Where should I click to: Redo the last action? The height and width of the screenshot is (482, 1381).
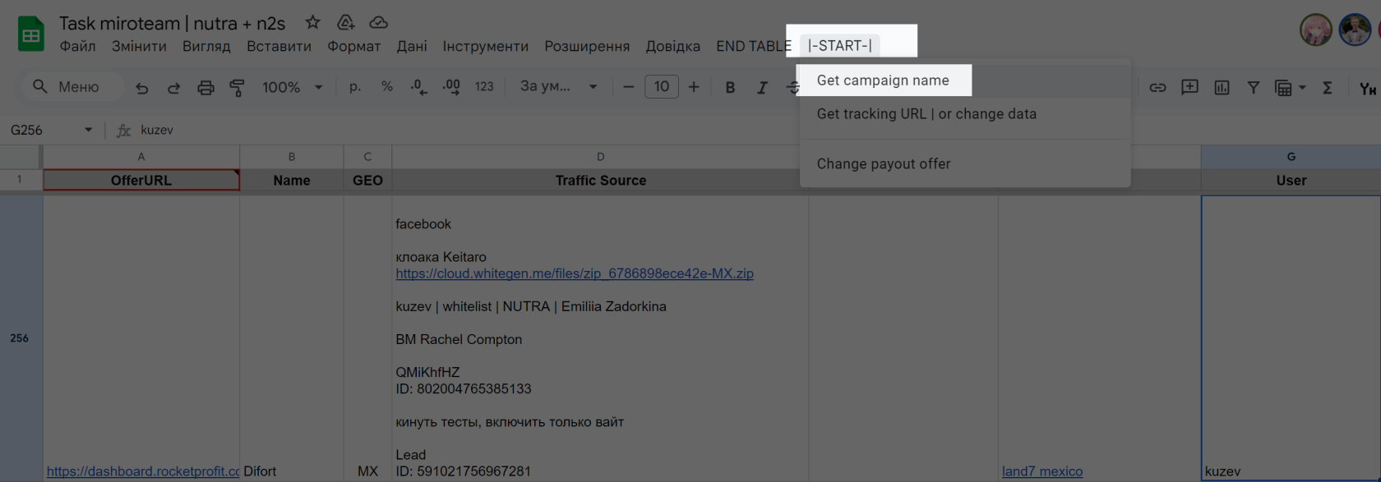click(x=173, y=87)
